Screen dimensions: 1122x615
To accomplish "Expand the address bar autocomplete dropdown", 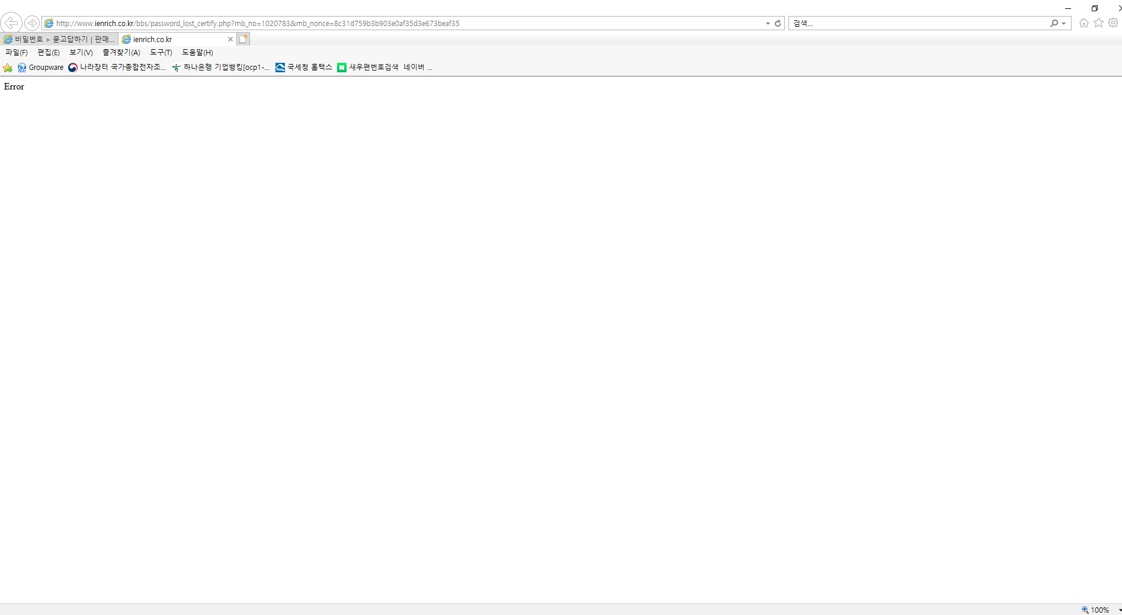I will click(768, 23).
